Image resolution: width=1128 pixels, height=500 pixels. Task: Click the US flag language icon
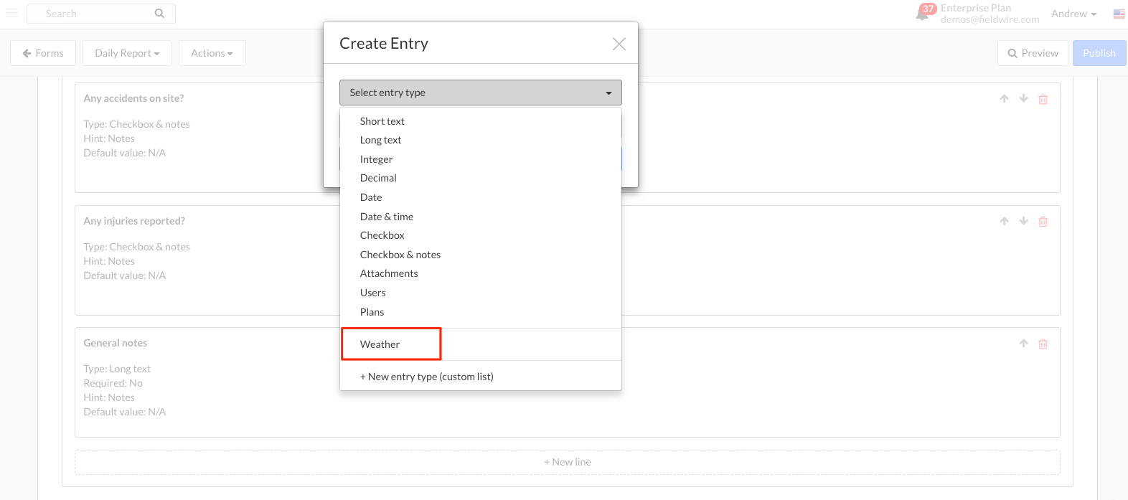pos(1119,14)
